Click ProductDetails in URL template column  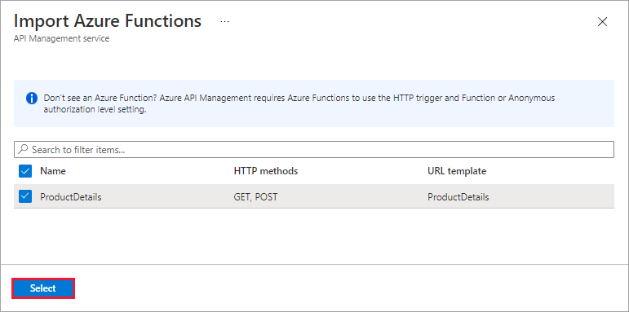click(x=458, y=197)
